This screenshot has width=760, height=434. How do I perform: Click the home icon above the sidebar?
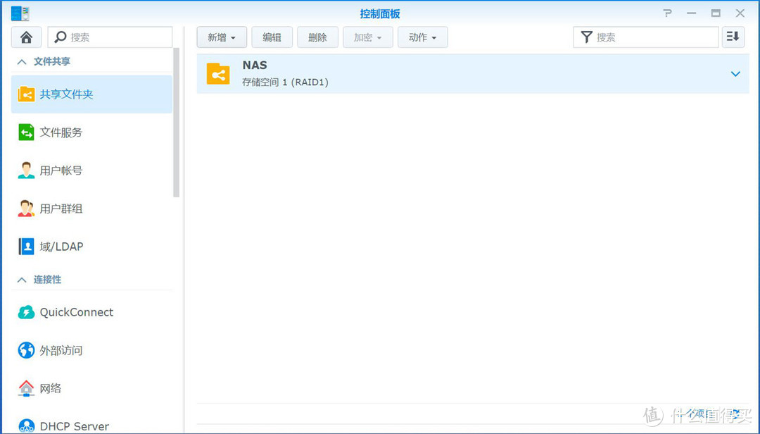coord(27,37)
